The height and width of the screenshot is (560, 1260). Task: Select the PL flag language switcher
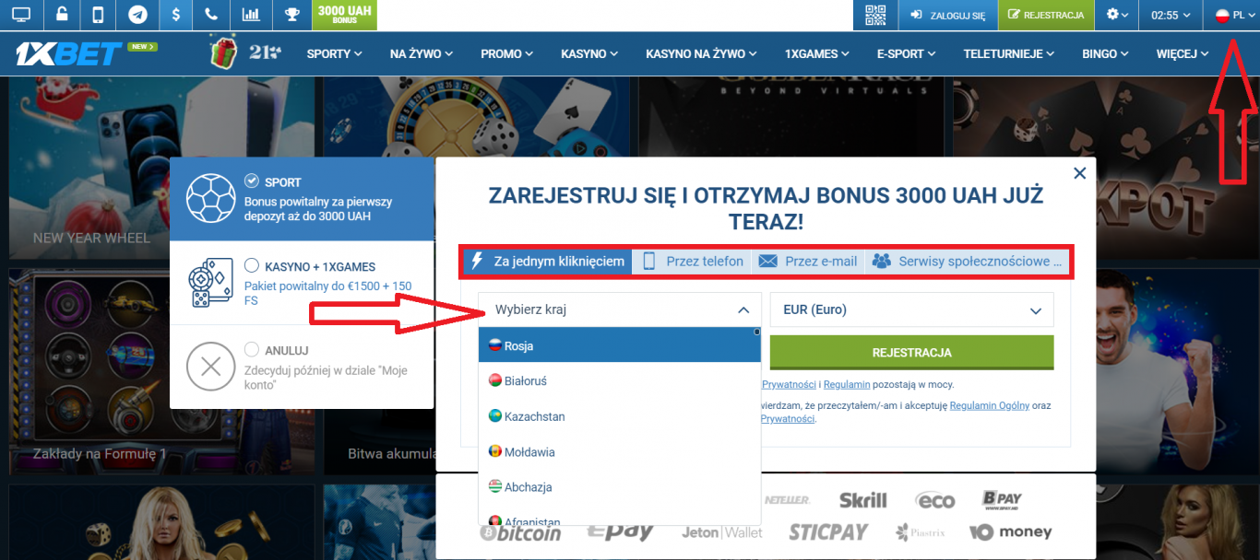click(1231, 15)
